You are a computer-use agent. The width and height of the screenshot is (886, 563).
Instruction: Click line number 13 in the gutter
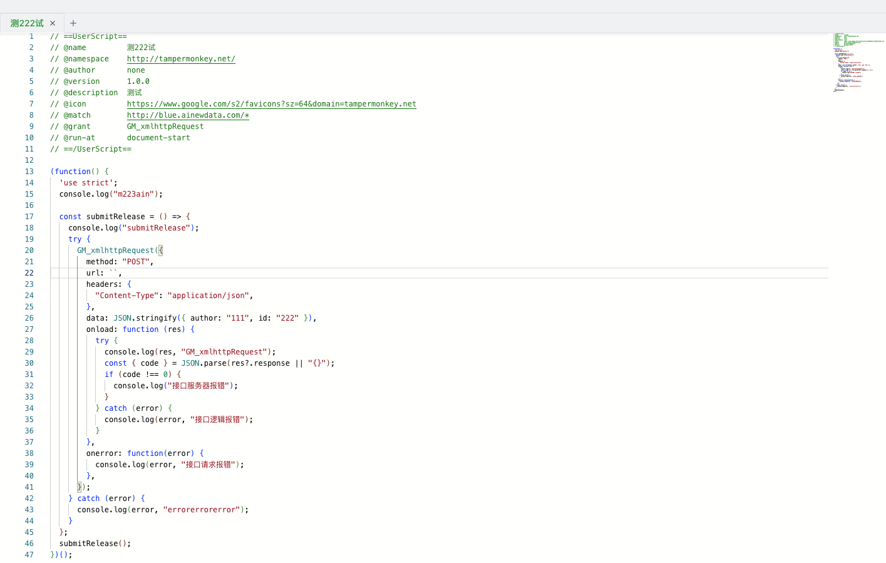(x=29, y=172)
